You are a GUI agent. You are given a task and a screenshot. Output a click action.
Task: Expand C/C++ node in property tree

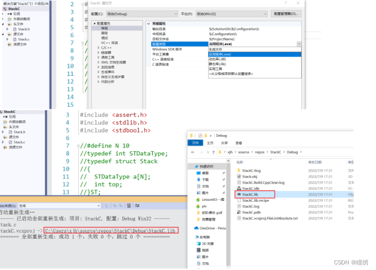point(99,48)
